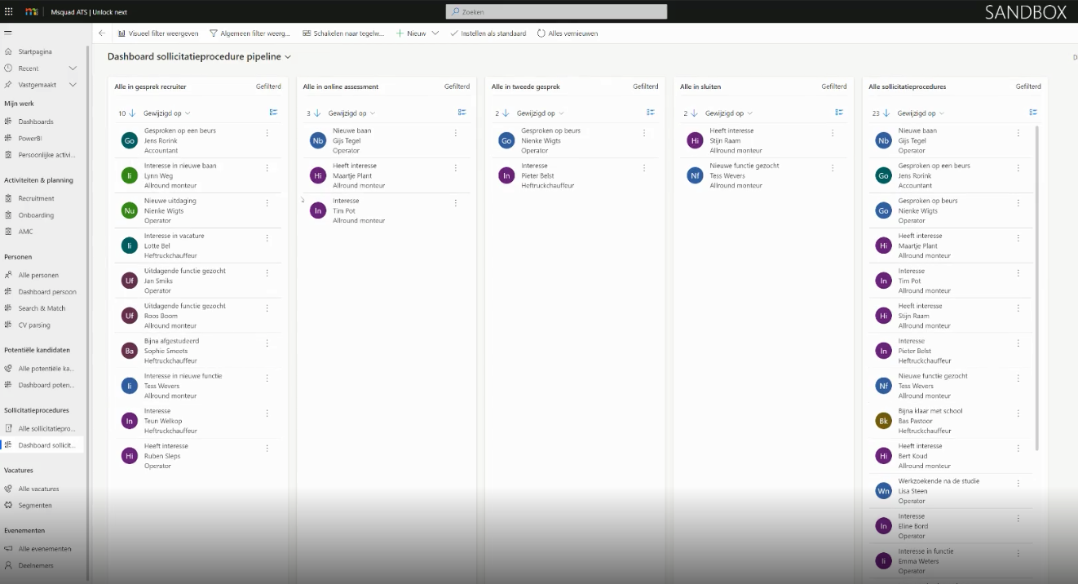
Task: Open the app launcher waffle icon
Action: 9,11
